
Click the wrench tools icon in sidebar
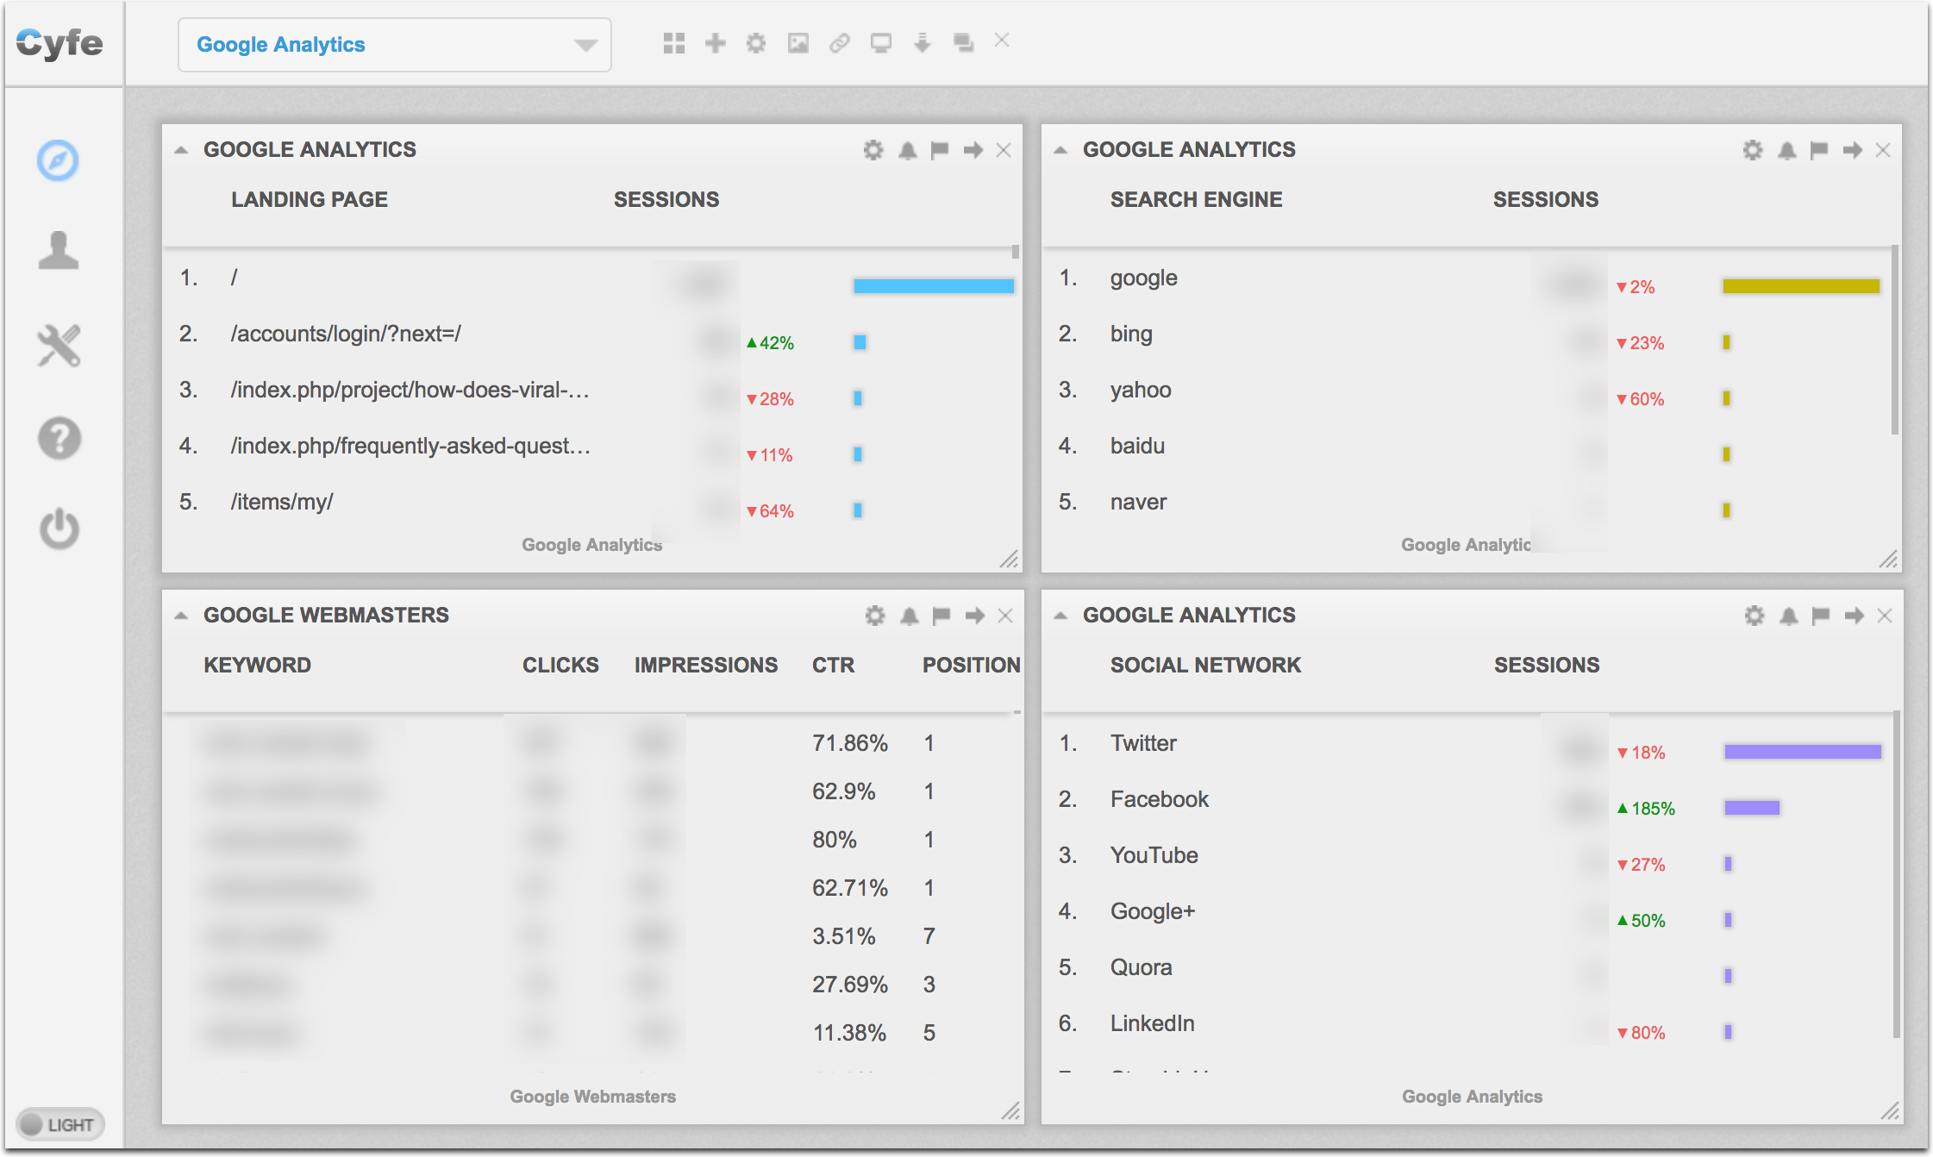pyautogui.click(x=58, y=345)
